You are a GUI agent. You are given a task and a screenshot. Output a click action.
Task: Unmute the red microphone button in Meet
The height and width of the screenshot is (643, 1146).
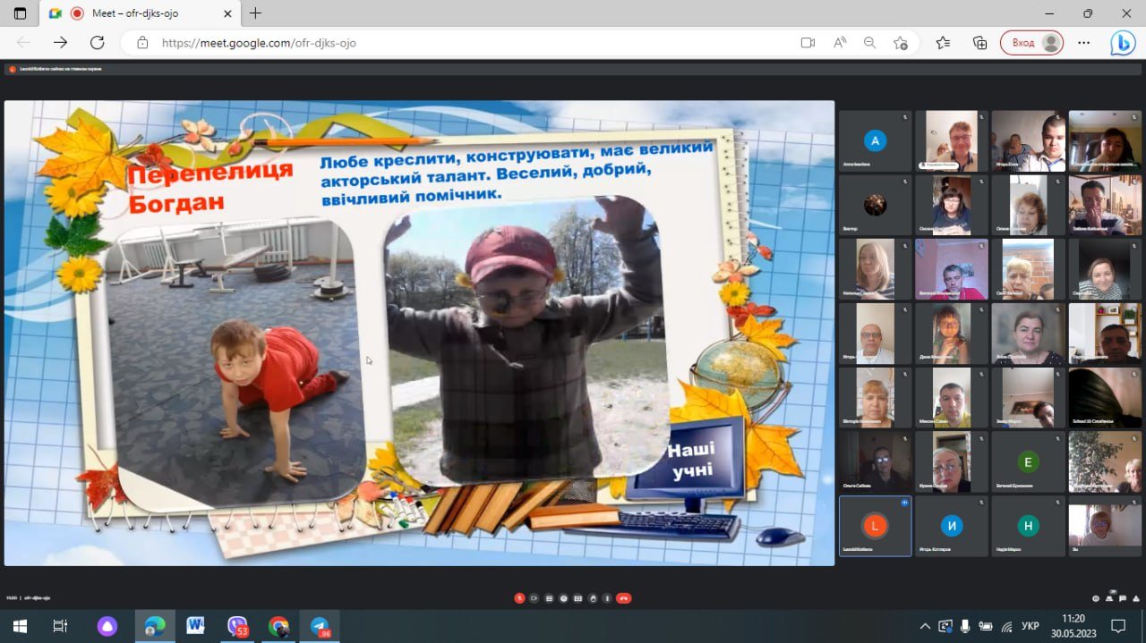point(519,598)
